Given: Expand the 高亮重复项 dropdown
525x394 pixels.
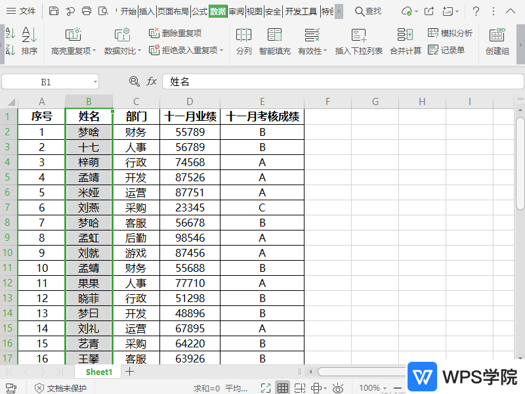Looking at the screenshot, I should point(94,51).
